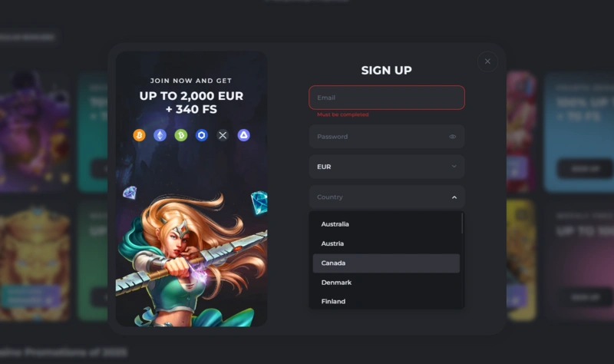Click into the Password field
The image size is (614, 364).
(387, 137)
